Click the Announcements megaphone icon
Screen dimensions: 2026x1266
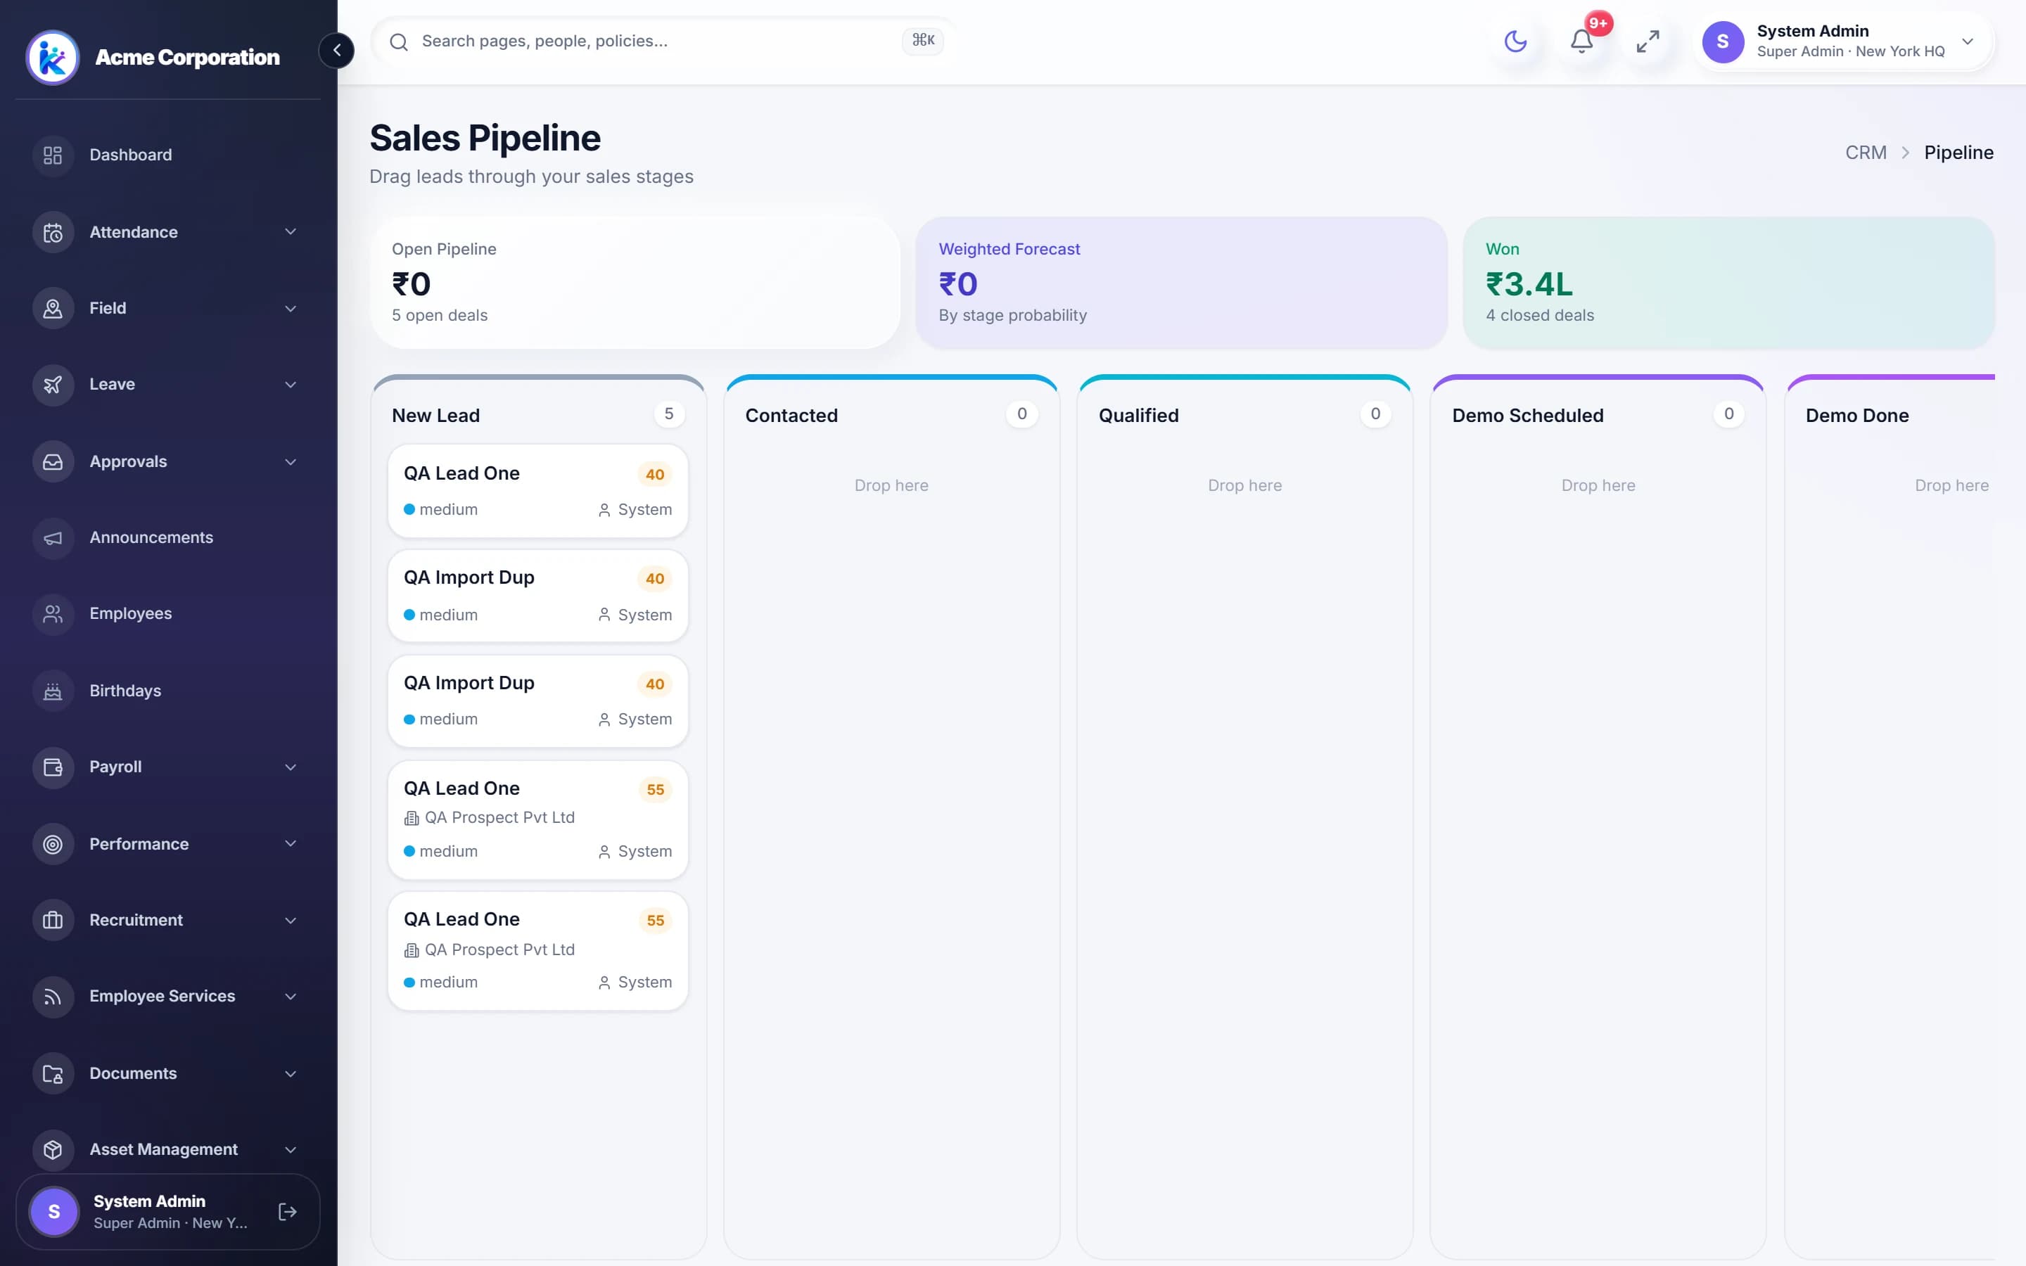(x=53, y=537)
